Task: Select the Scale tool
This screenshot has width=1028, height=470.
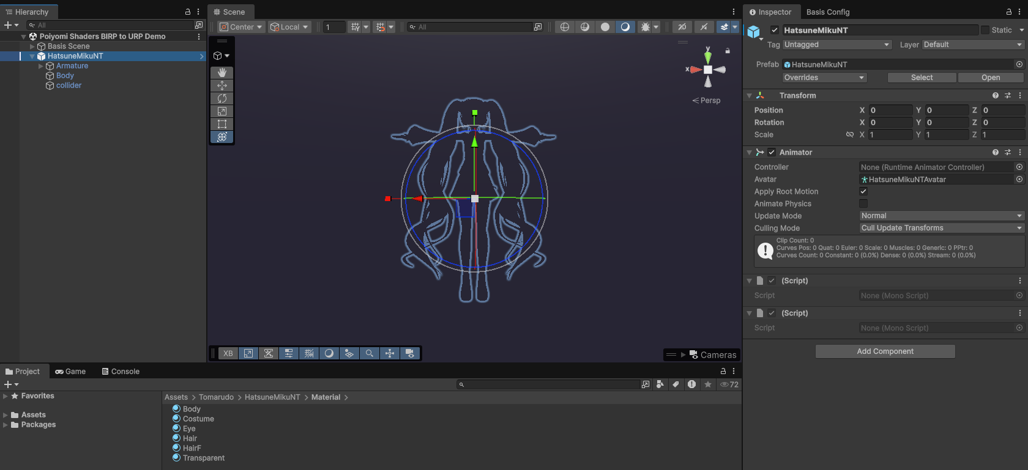Action: pos(222,111)
